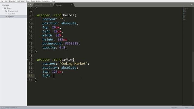The height and width of the screenshot is (109, 194).
Task: Select styles.css in the sidebar
Action: pos(11,17)
